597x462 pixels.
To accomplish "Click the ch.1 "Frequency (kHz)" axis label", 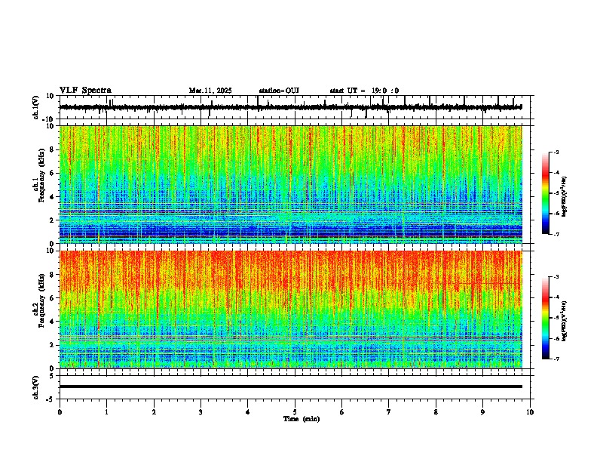I will 41,175.
